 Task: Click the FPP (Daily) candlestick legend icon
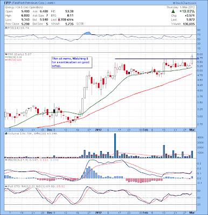point(5,54)
